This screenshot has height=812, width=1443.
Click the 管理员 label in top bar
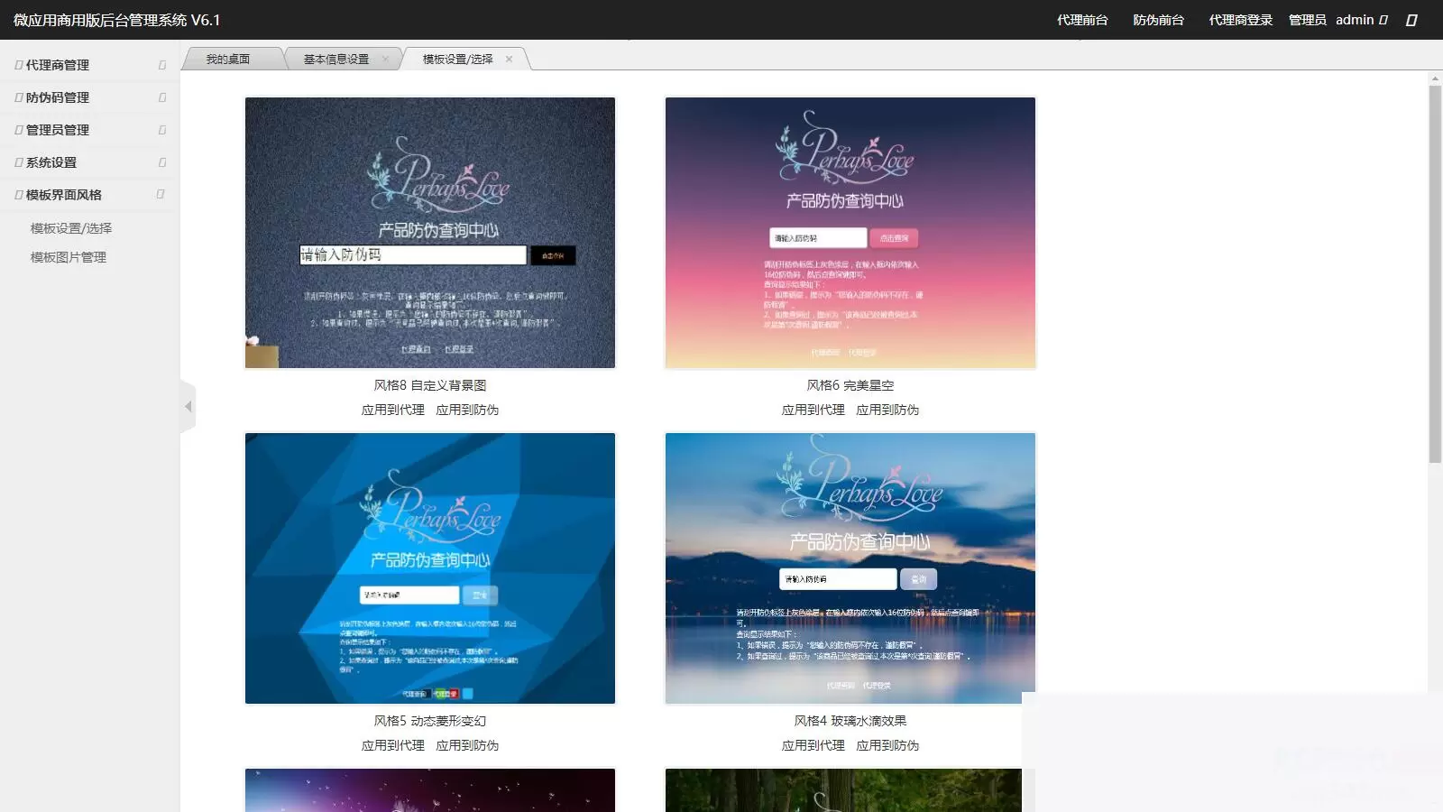point(1307,20)
